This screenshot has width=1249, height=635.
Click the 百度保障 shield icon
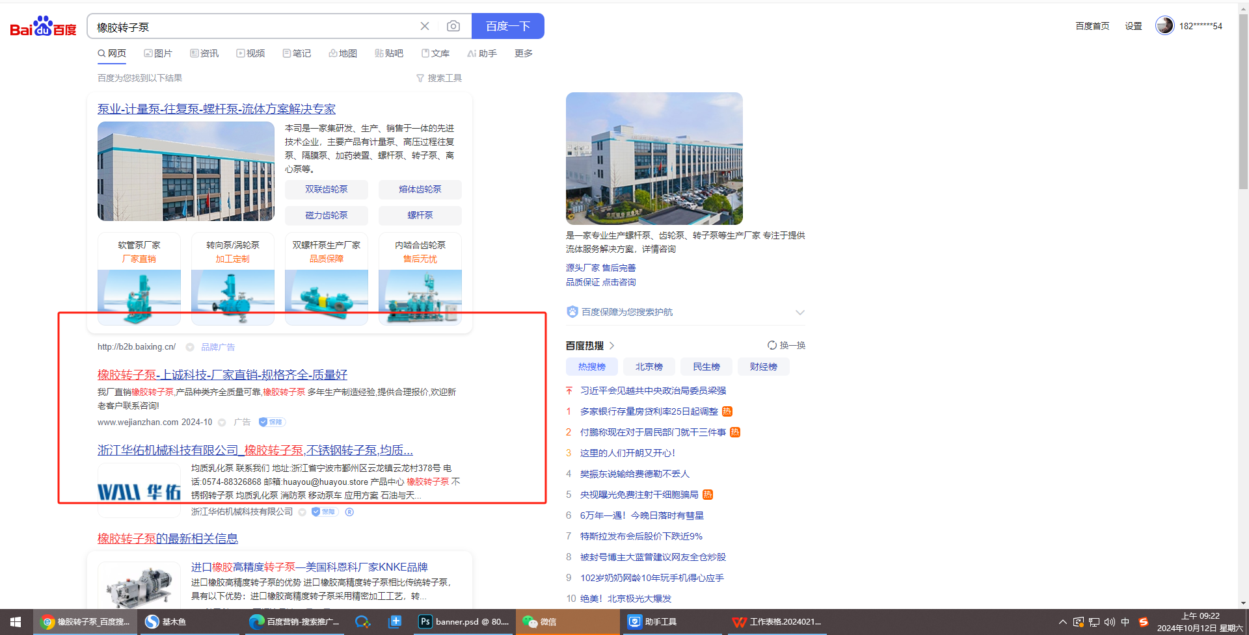point(572,312)
